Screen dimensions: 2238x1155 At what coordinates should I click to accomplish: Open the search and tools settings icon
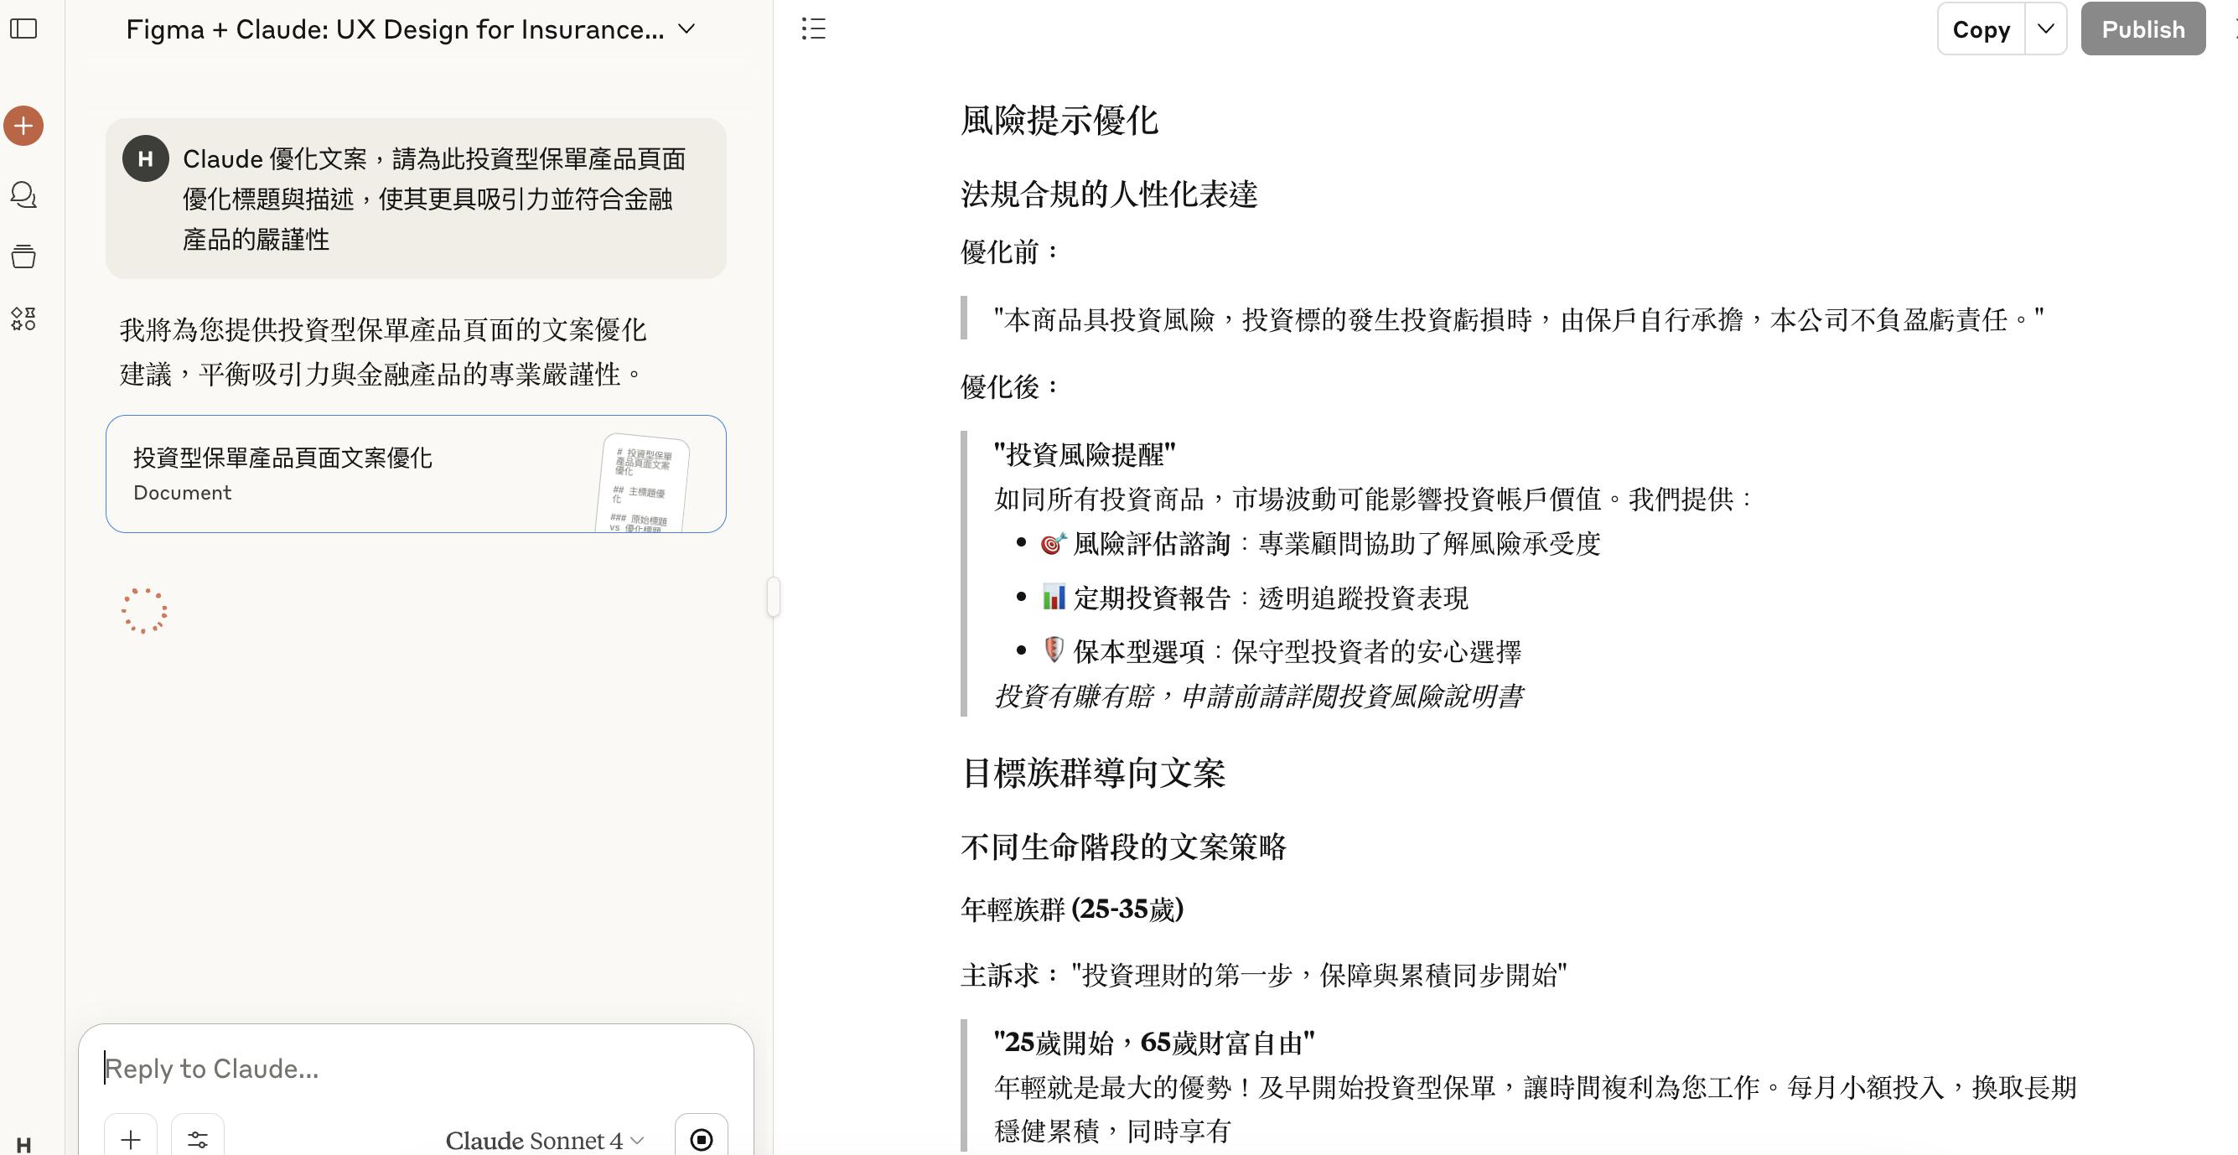pos(198,1138)
